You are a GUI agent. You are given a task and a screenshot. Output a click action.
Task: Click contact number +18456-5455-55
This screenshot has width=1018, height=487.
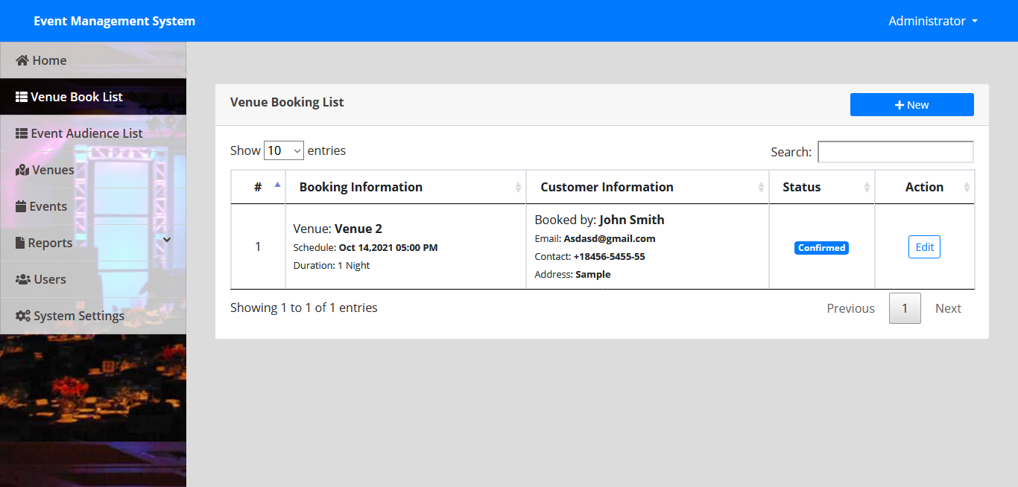pyautogui.click(x=609, y=256)
